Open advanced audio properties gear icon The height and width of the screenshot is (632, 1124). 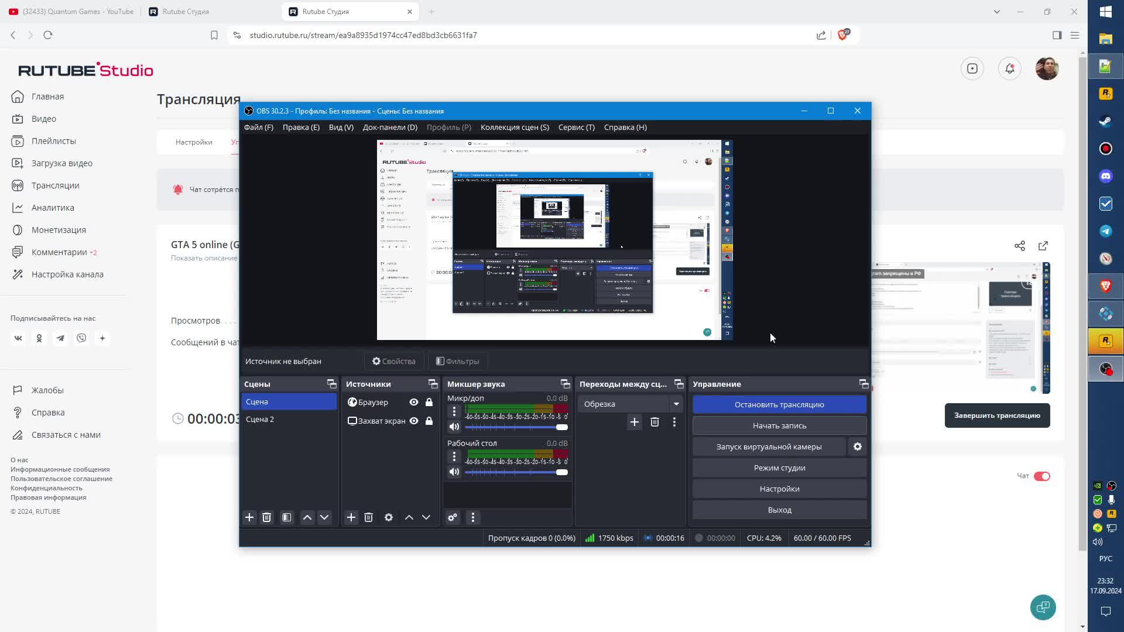pyautogui.click(x=453, y=517)
